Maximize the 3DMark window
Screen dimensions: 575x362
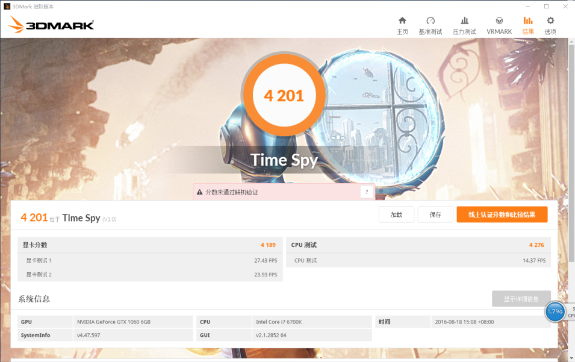(x=546, y=6)
